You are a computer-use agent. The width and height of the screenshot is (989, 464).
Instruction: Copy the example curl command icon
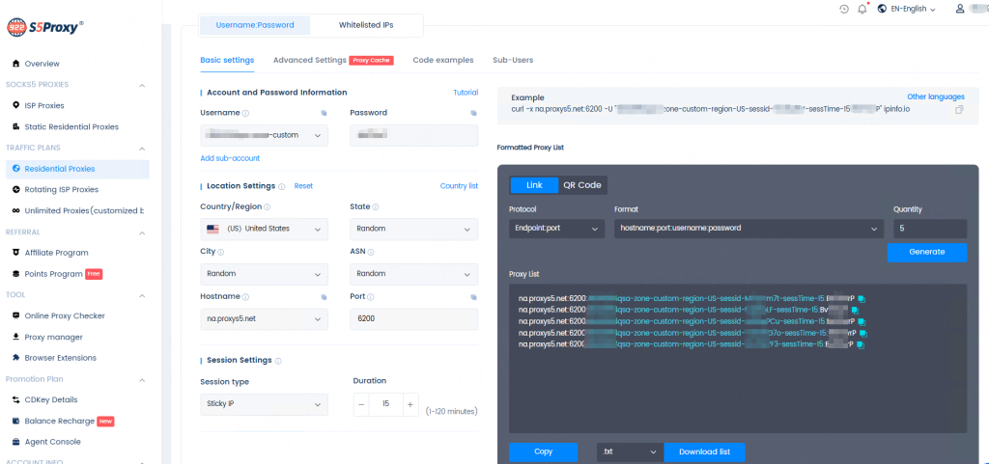pos(959,110)
